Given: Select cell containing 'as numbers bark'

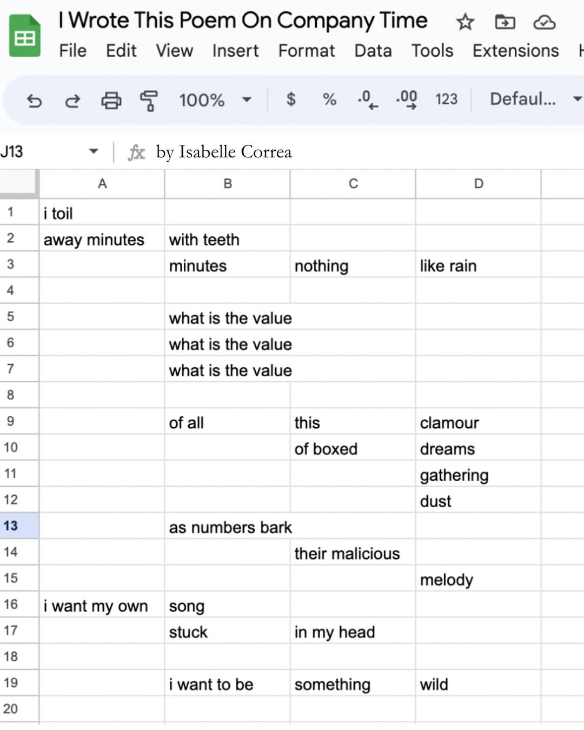Looking at the screenshot, I should (x=228, y=527).
